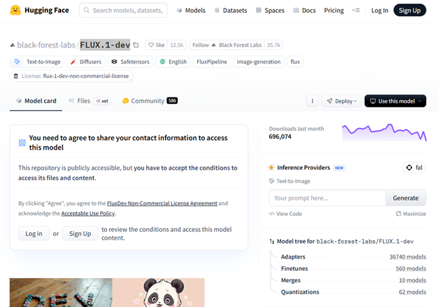Select the fal inference provider
The width and height of the screenshot is (441, 307).
tap(414, 168)
